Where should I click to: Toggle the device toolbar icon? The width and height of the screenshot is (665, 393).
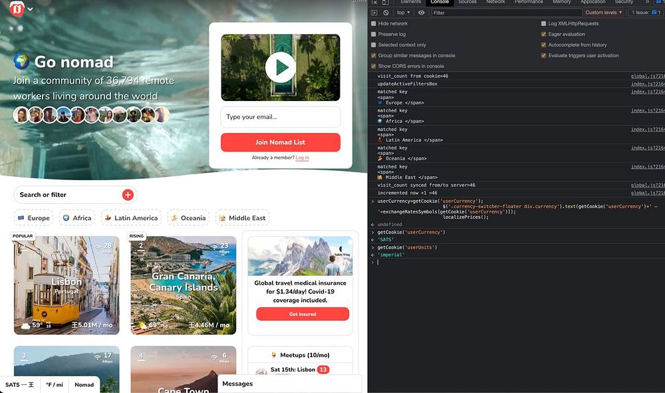tap(385, 2)
